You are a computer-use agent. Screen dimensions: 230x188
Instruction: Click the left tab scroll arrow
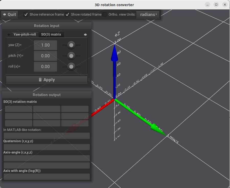point(9,35)
